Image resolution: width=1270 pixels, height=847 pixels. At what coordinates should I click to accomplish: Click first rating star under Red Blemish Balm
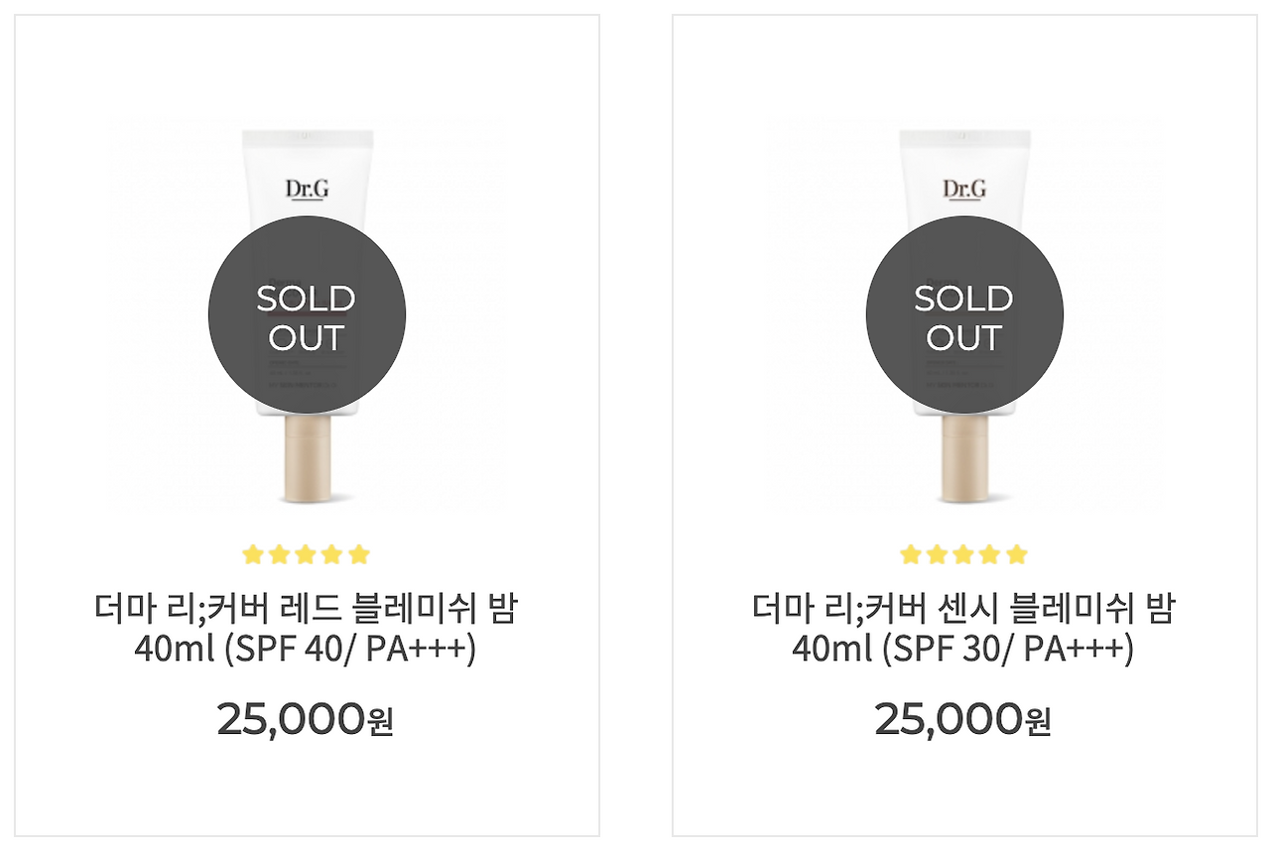click(x=253, y=554)
